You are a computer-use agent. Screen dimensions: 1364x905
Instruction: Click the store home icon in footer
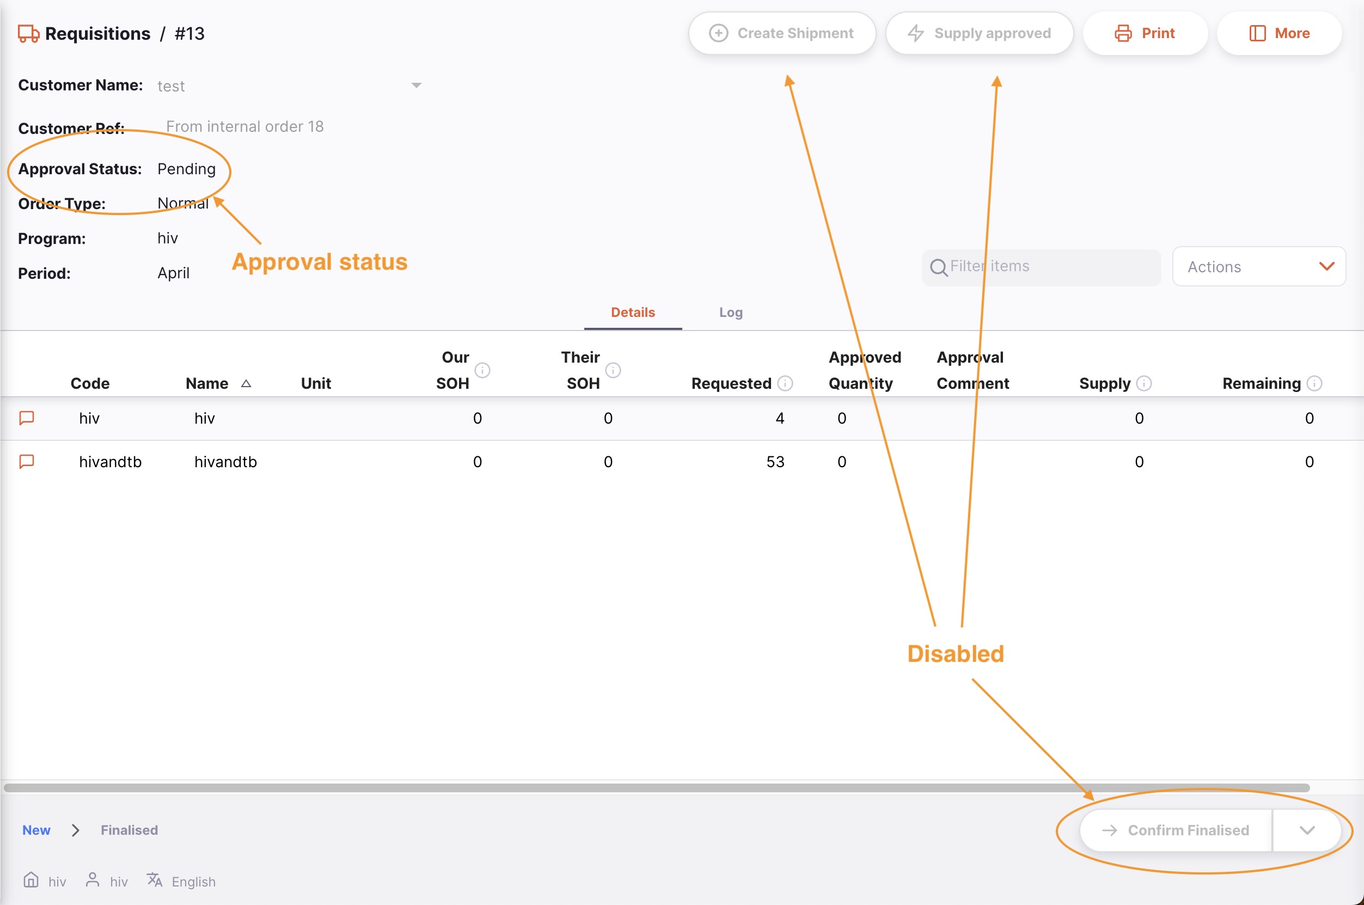pos(31,879)
